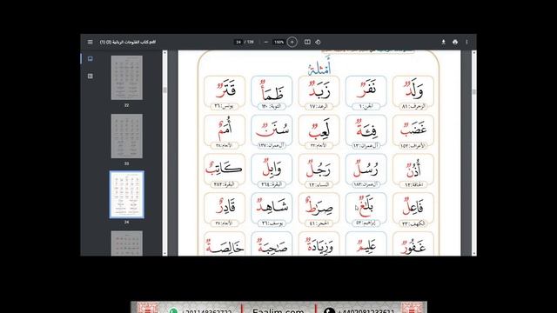Screen dimensions: 557x313
Task: Show document outline view in sidebar
Action: tap(91, 76)
